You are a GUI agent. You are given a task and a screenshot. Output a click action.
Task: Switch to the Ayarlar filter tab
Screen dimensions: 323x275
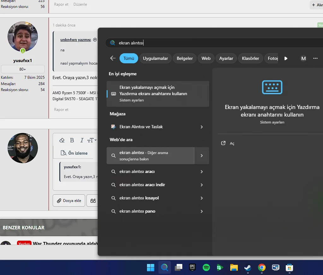(226, 58)
